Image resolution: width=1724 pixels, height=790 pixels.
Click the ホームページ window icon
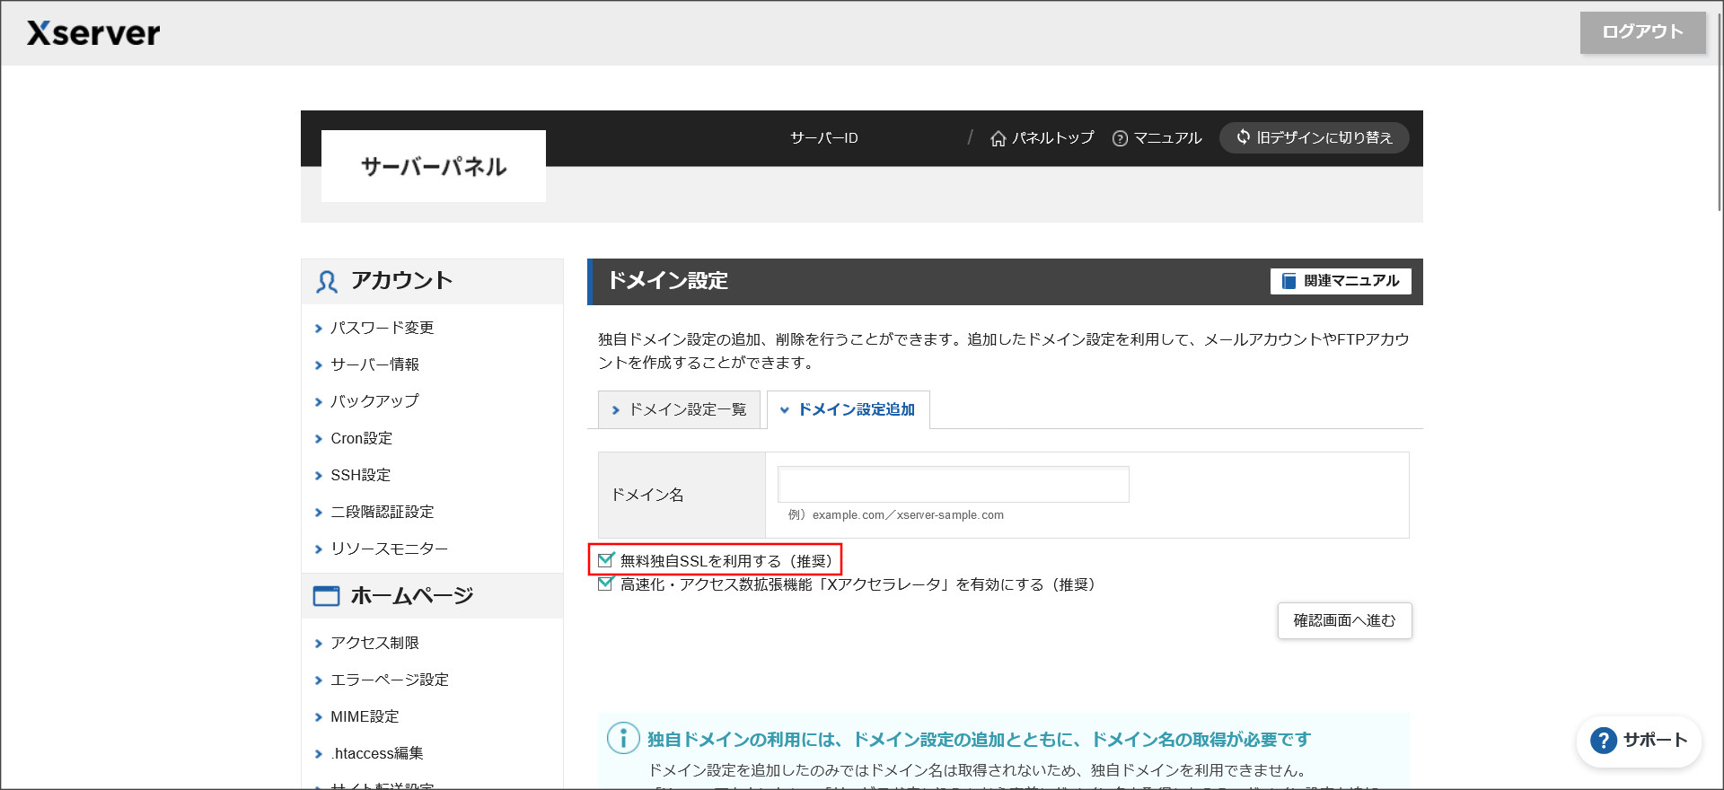[326, 596]
